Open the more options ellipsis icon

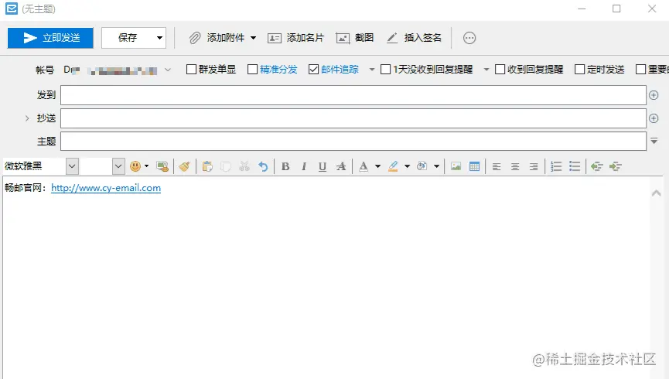click(x=469, y=38)
